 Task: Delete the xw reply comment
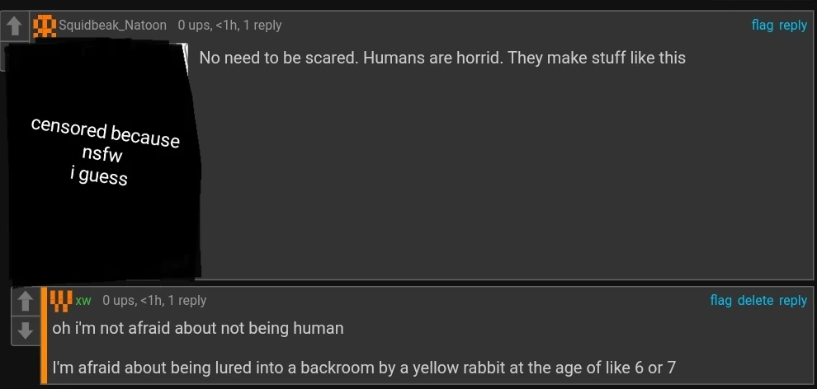pyautogui.click(x=755, y=300)
